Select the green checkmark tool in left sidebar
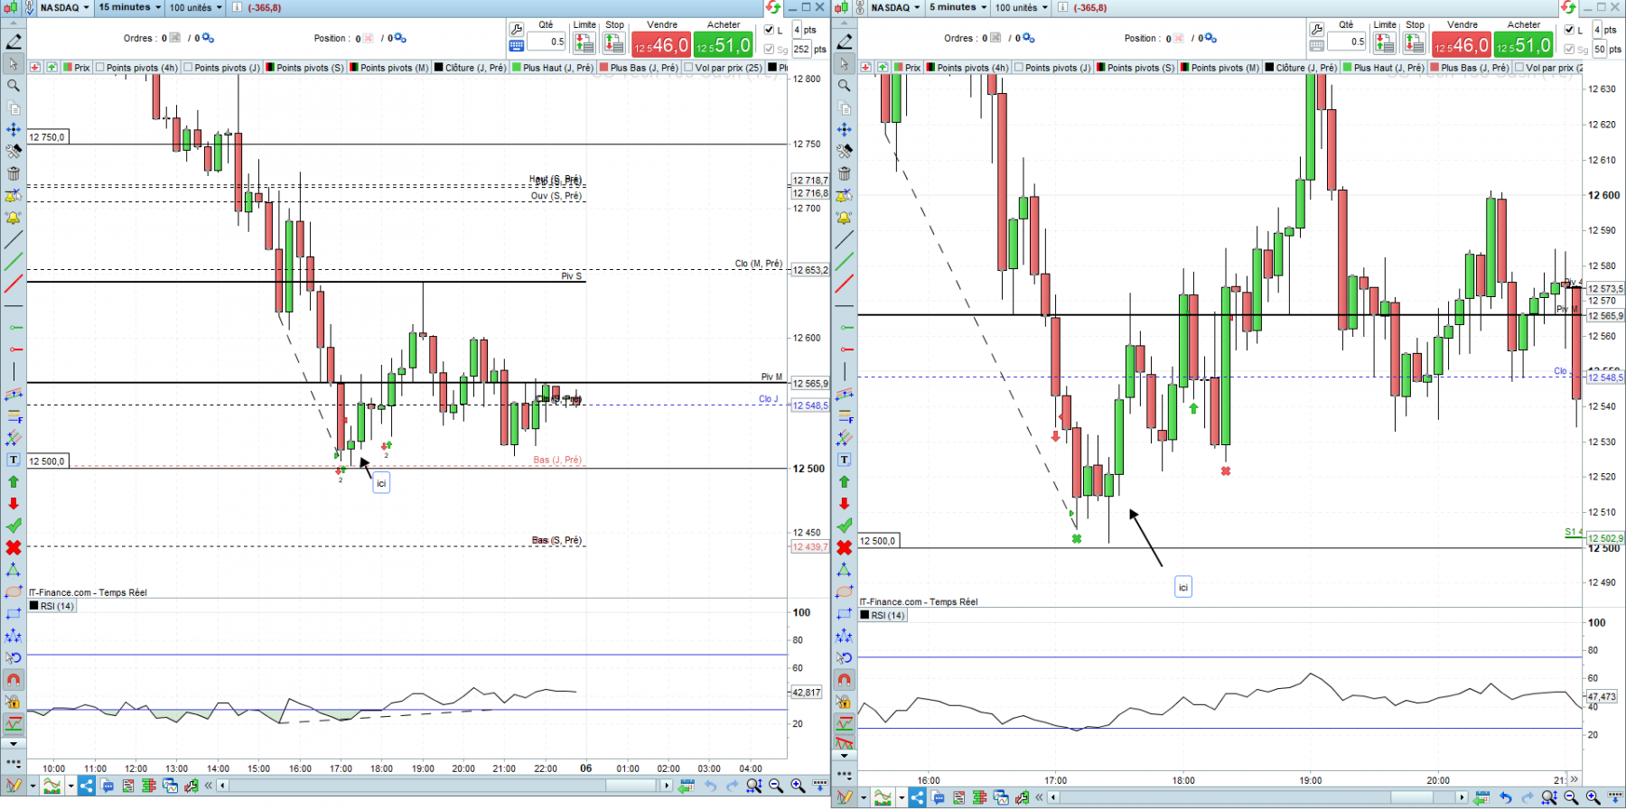The image size is (1626, 810). tap(14, 526)
